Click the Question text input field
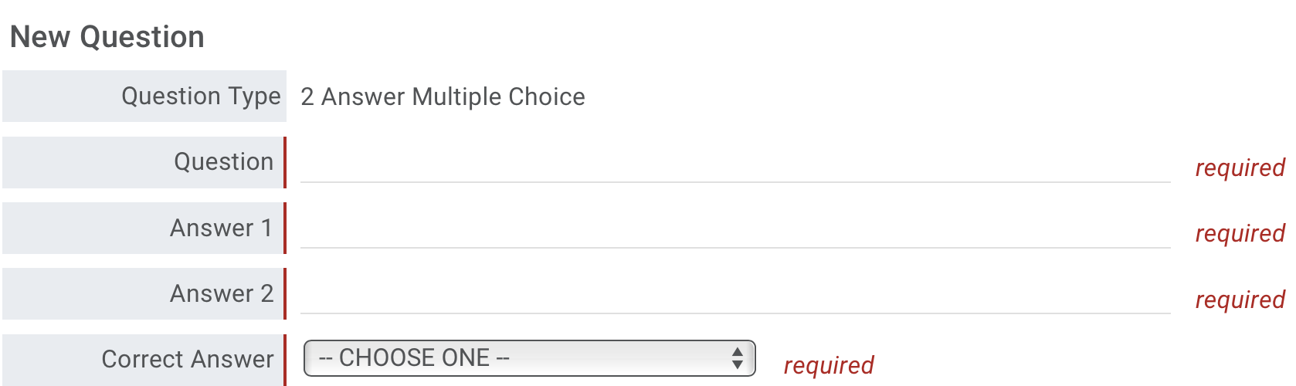 pos(735,165)
